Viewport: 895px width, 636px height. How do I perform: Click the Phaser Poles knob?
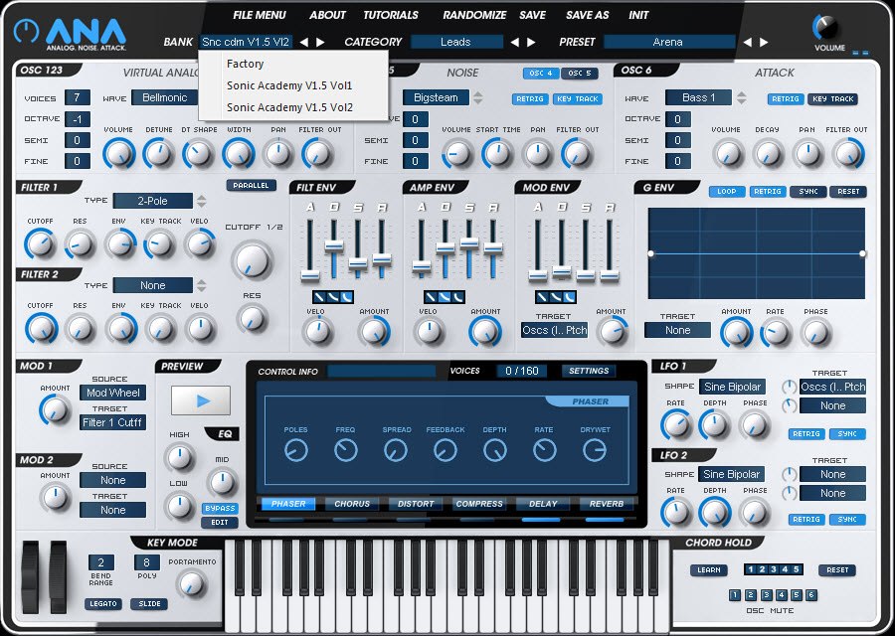pos(295,450)
